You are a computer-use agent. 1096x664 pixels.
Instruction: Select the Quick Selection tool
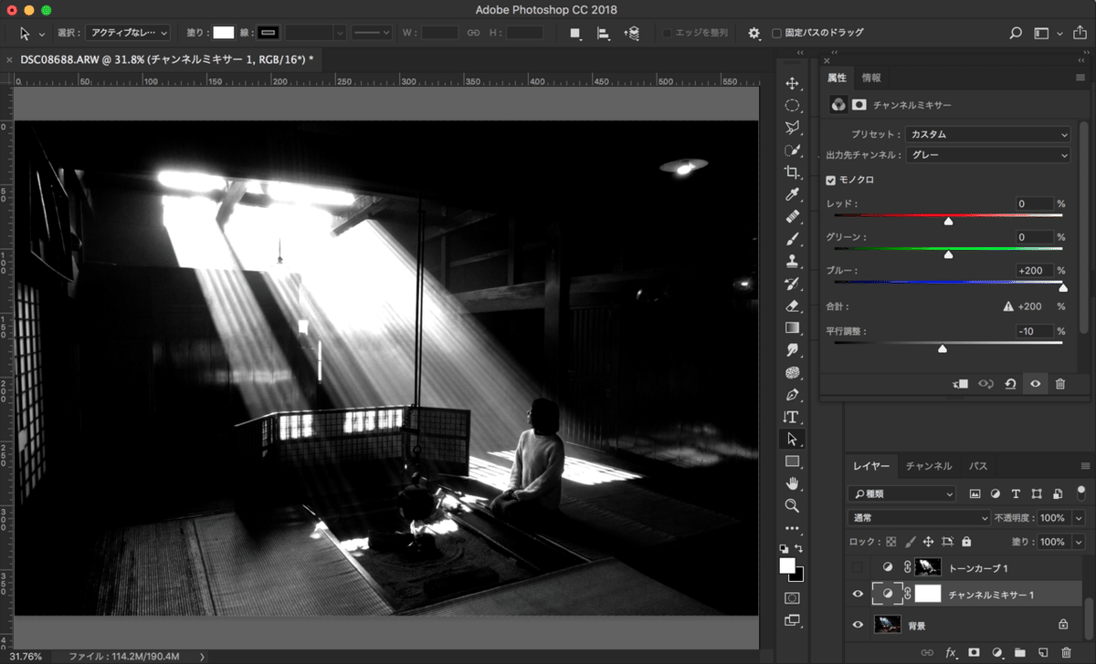[792, 150]
